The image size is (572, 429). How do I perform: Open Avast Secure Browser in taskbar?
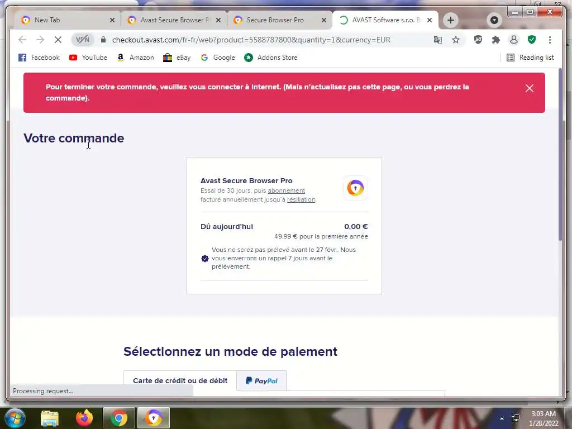(x=154, y=418)
